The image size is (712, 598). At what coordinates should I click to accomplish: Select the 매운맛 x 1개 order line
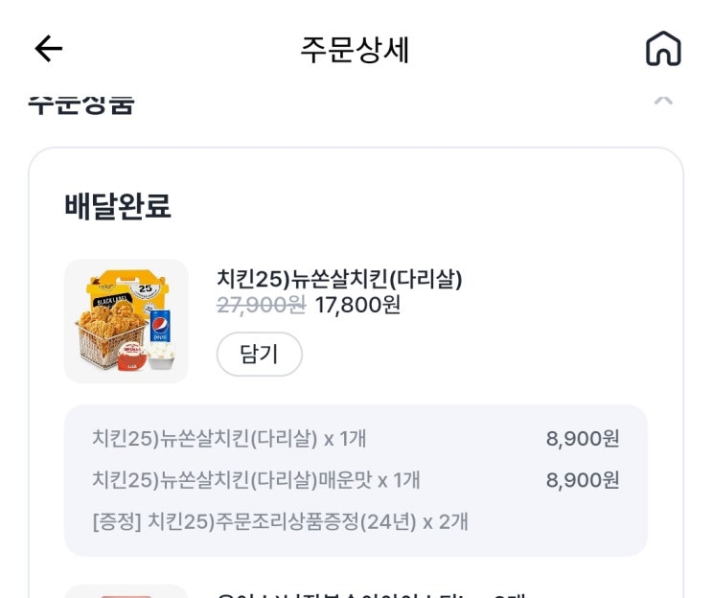coord(256,480)
